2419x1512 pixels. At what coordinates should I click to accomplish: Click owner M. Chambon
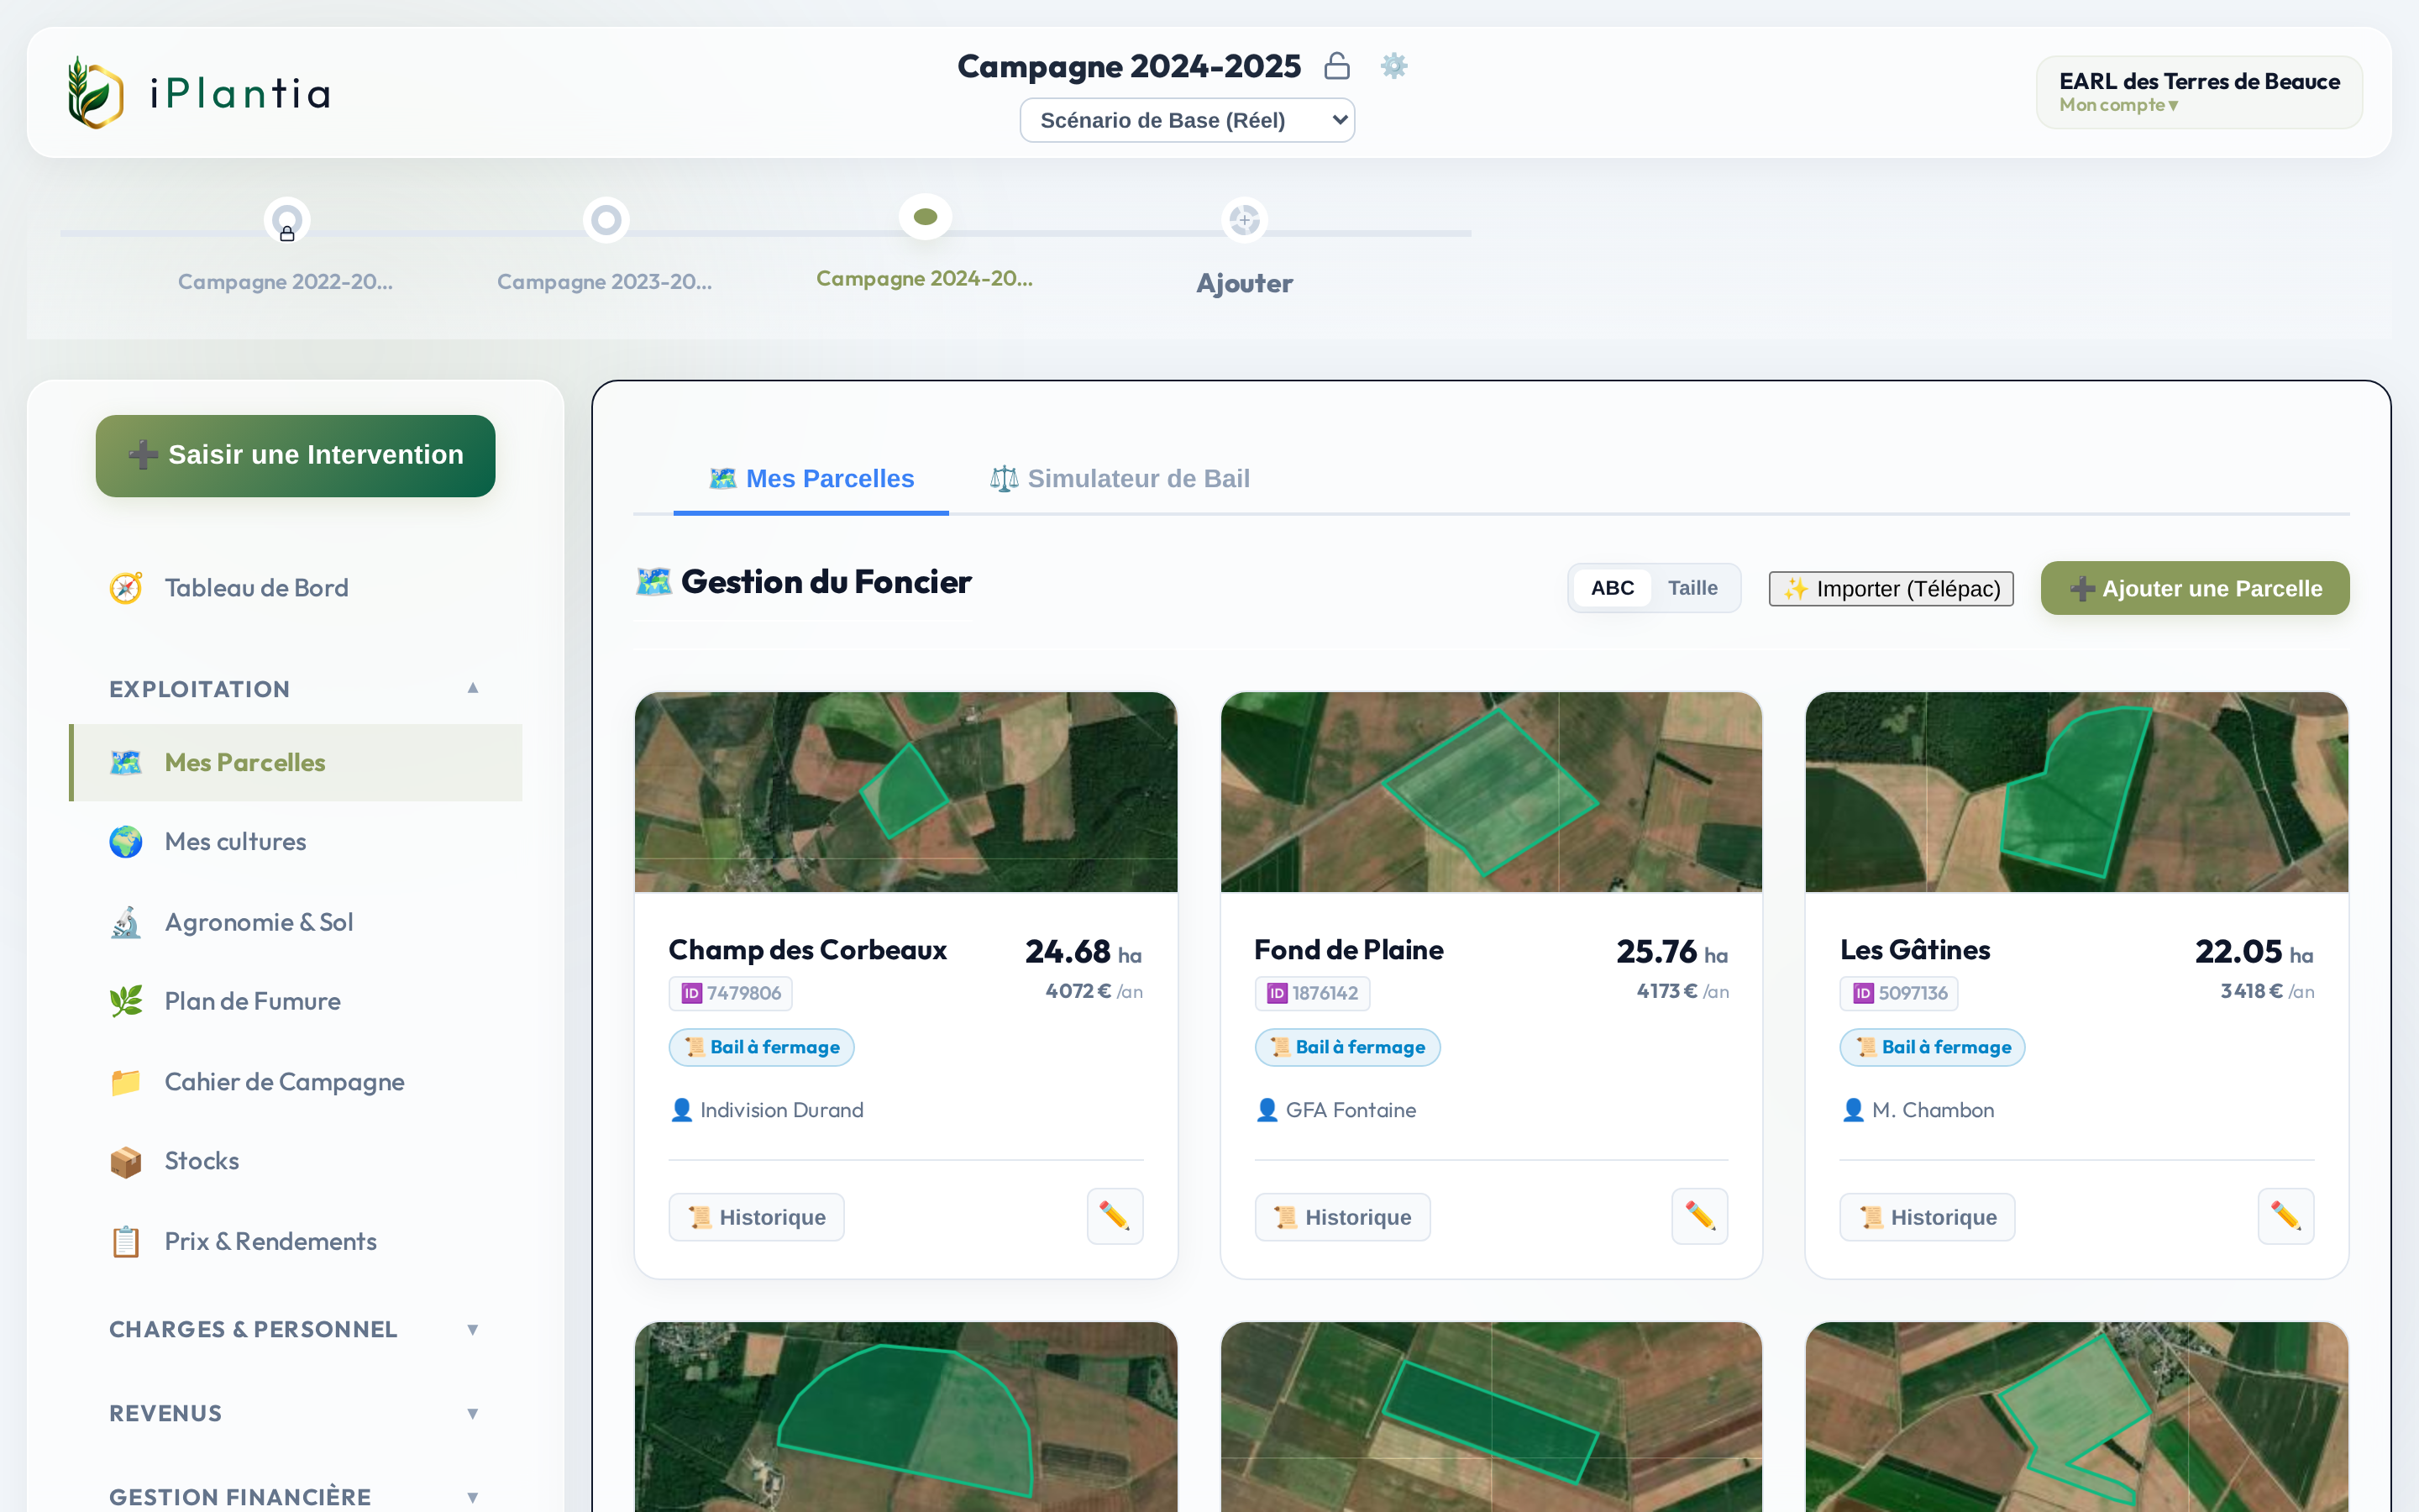[x=1918, y=1110]
